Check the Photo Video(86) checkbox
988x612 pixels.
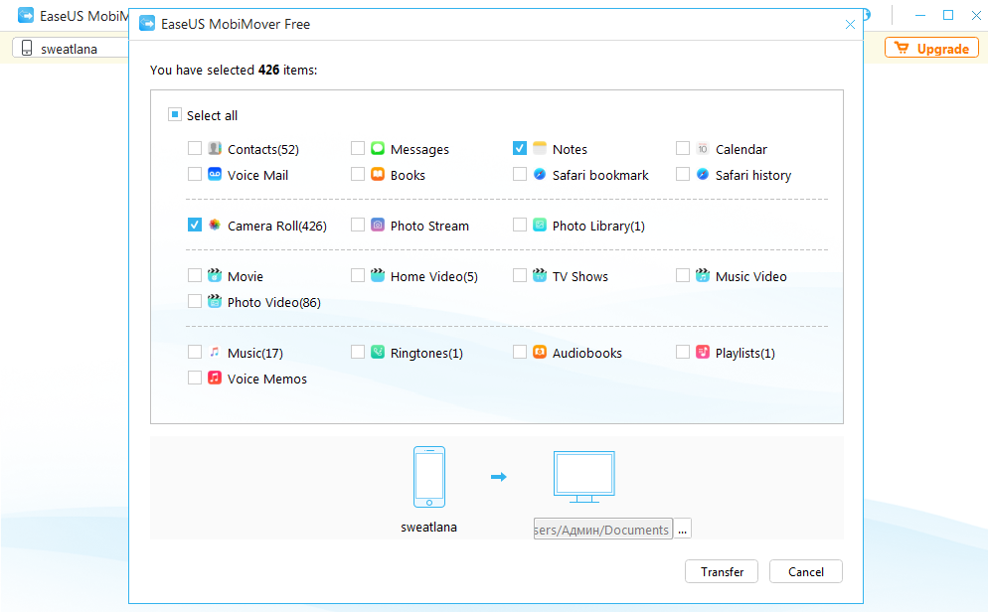click(x=195, y=302)
